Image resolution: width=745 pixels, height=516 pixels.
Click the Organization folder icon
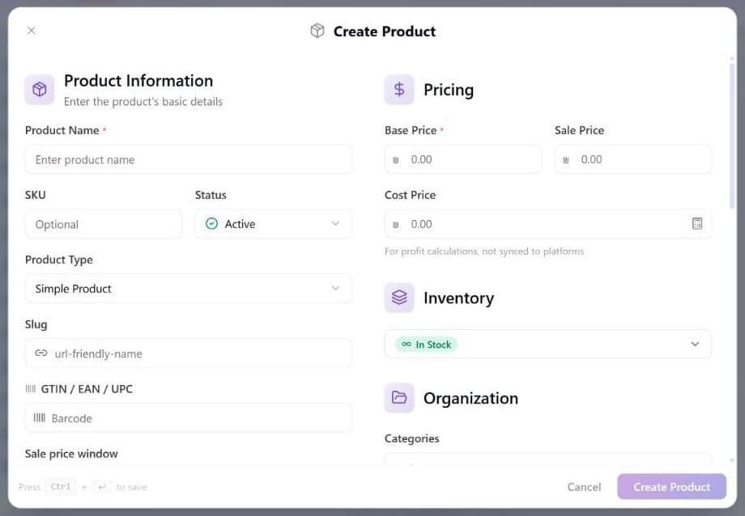pyautogui.click(x=399, y=398)
